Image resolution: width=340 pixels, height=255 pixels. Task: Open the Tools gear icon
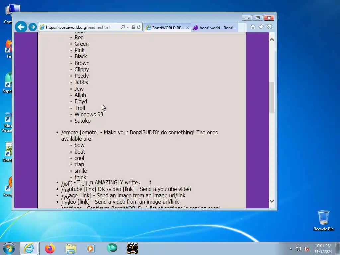(x=269, y=27)
